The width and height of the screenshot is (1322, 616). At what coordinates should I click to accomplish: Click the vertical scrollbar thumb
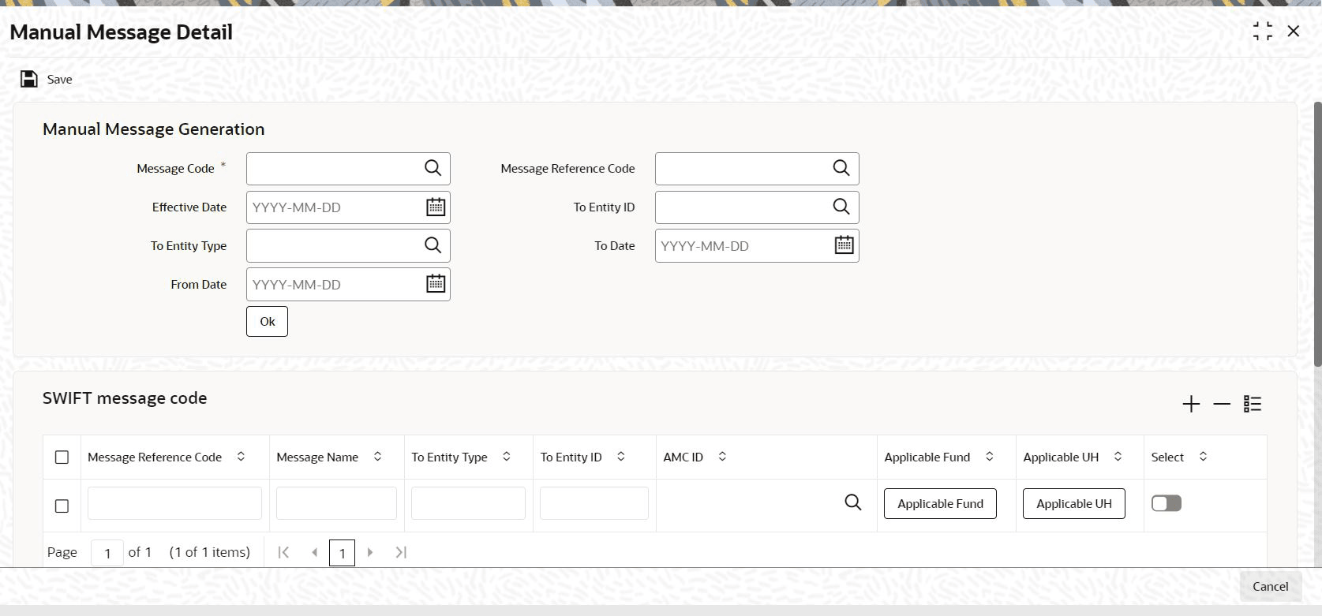1317,233
